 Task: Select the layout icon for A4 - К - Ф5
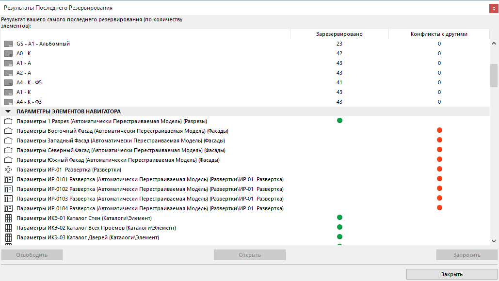click(8, 82)
